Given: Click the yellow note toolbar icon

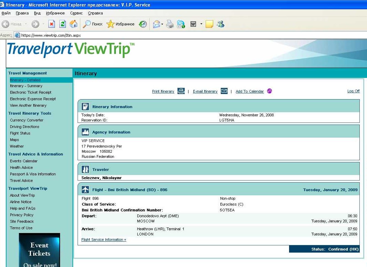Looking at the screenshot, I should coord(209,24).
